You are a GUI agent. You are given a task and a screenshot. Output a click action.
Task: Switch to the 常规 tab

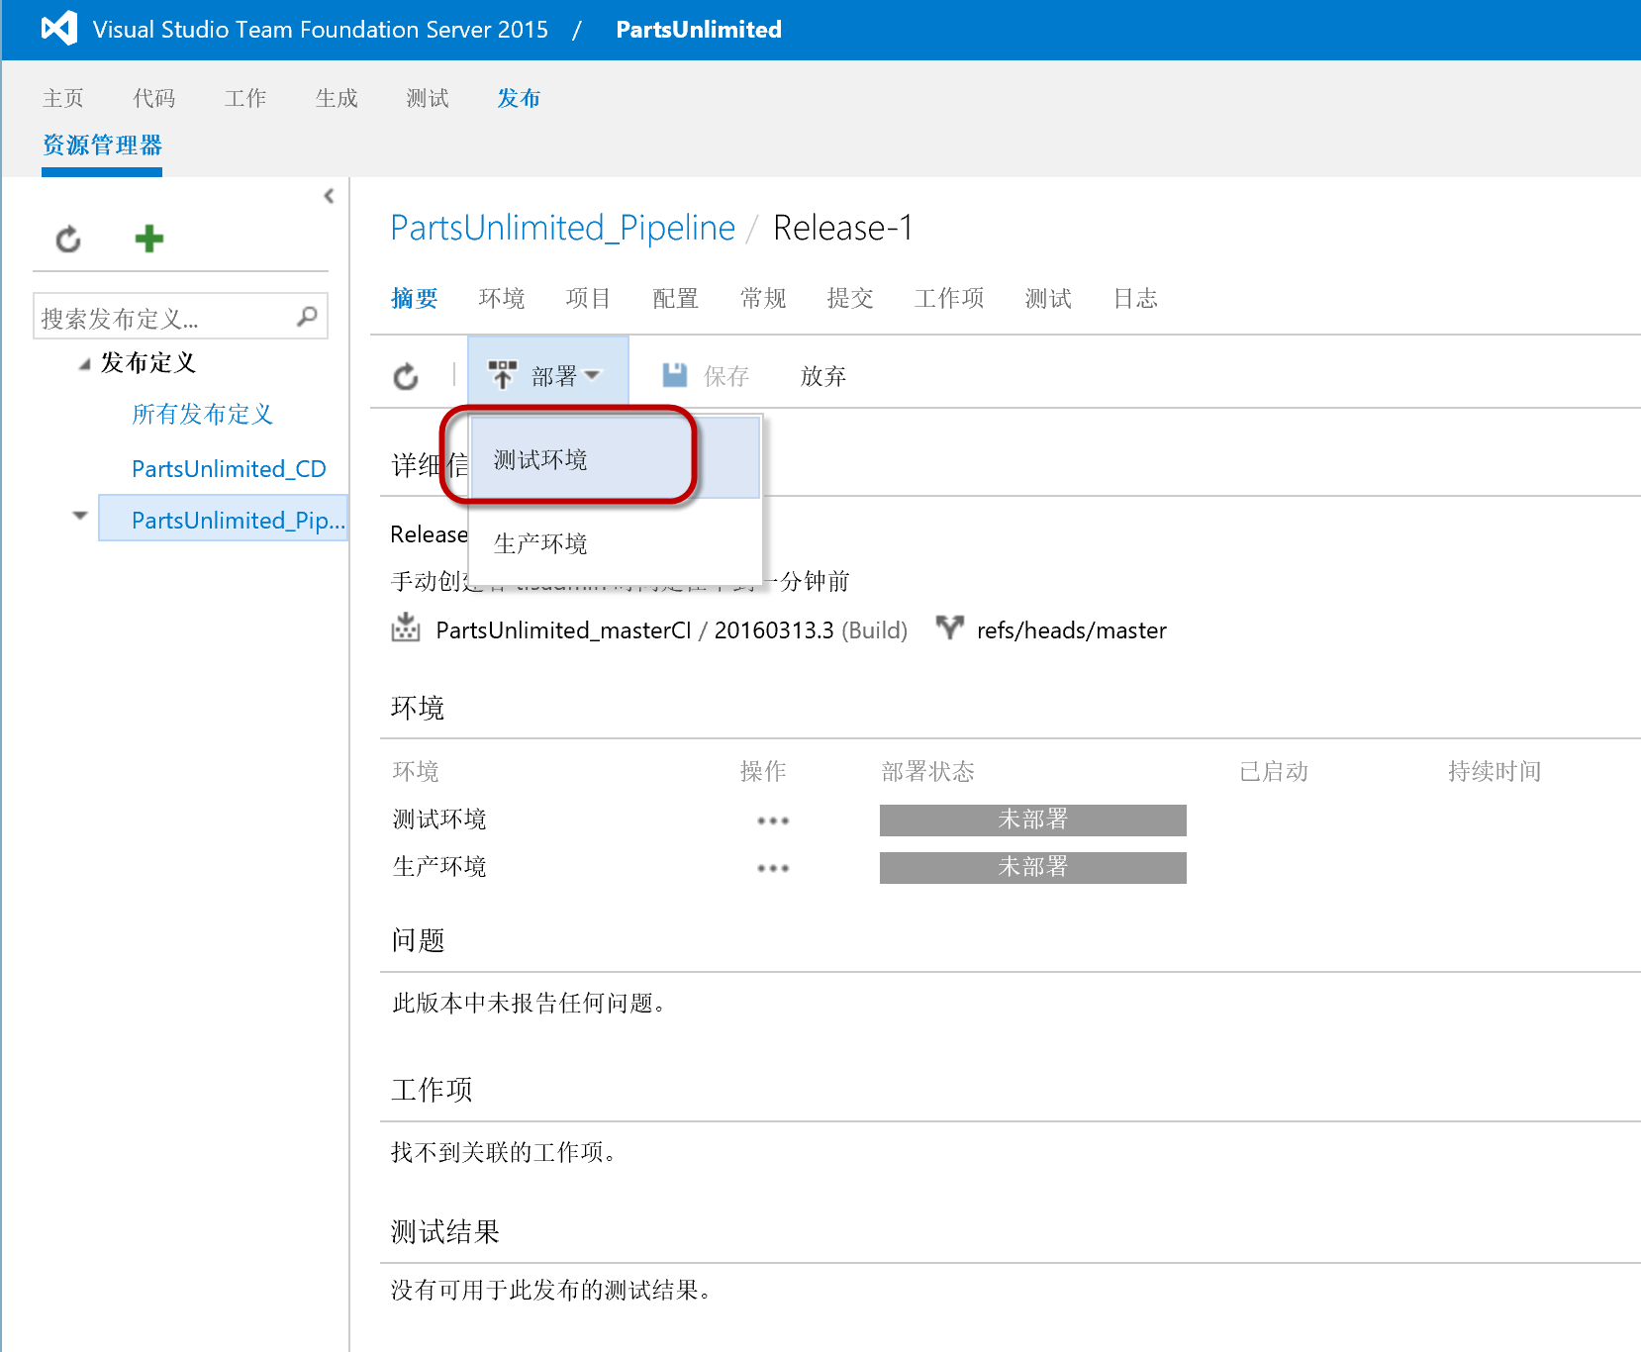coord(763,298)
